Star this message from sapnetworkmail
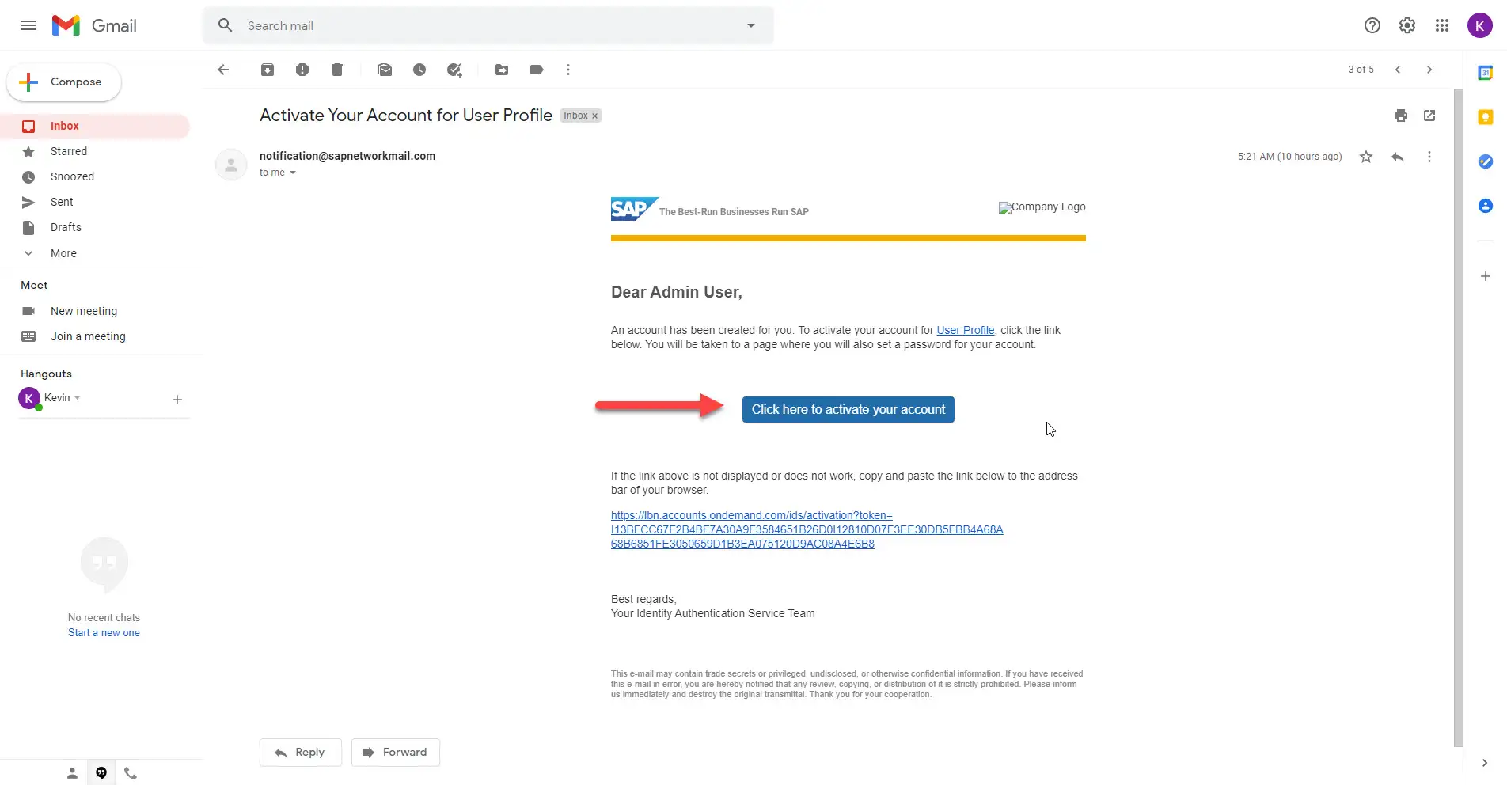Image resolution: width=1507 pixels, height=785 pixels. (1366, 157)
